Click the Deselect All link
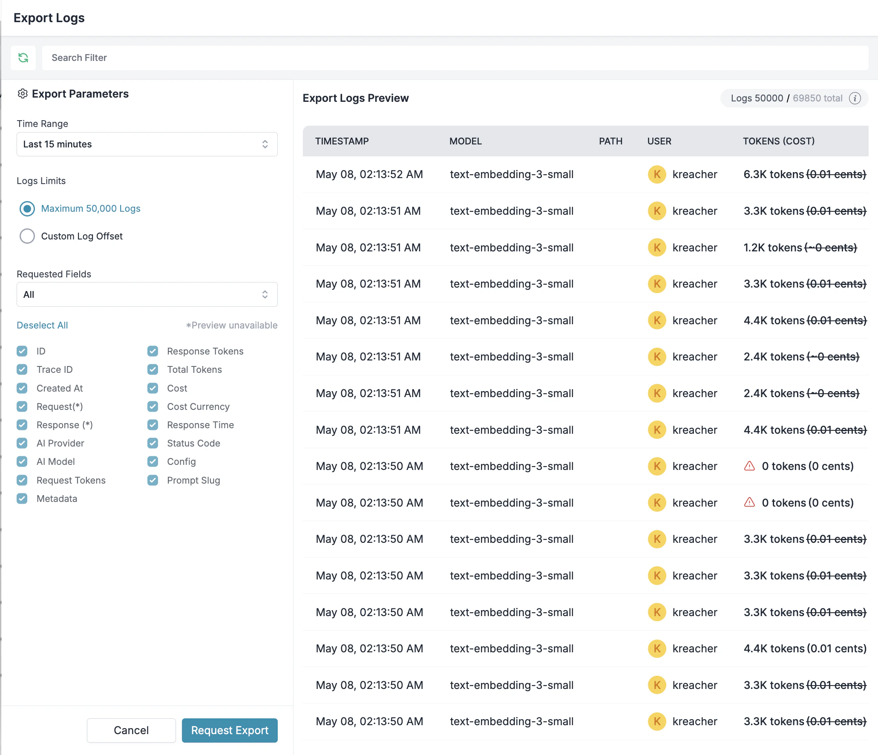 pos(42,325)
